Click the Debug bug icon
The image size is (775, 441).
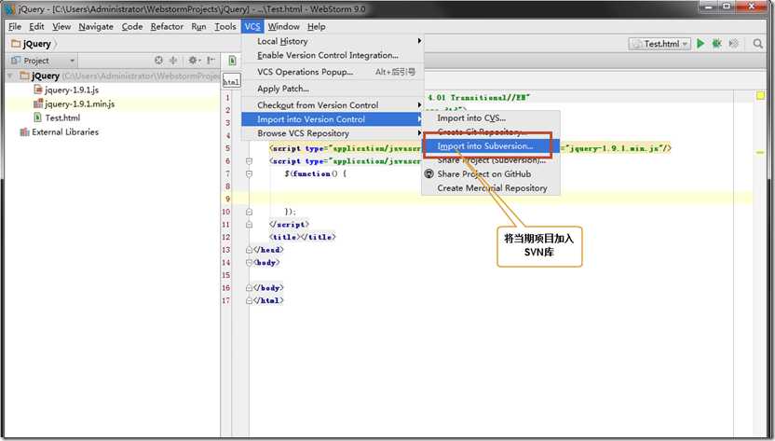(716, 44)
